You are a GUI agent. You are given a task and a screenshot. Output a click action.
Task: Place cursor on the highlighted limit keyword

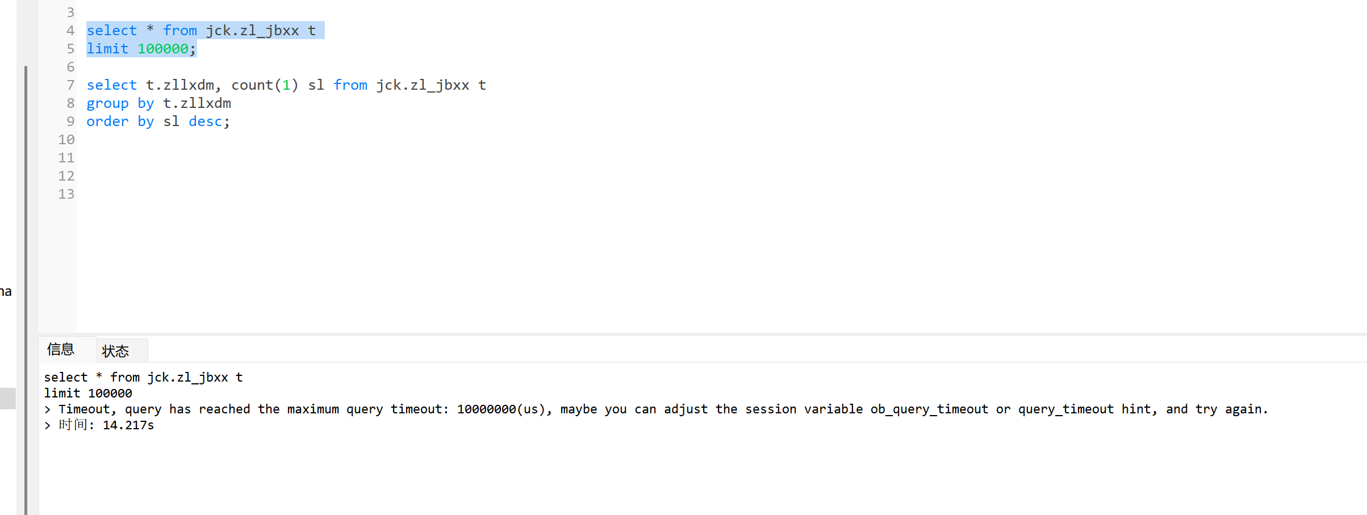click(107, 49)
